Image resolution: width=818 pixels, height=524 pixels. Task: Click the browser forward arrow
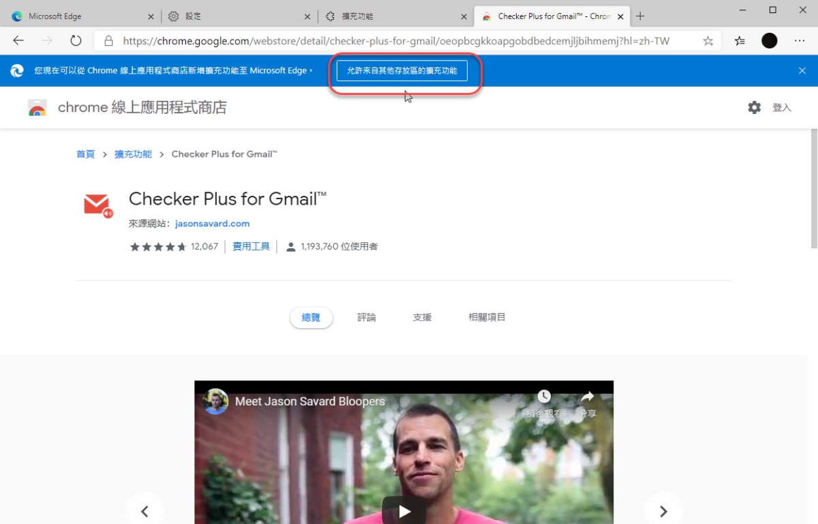click(47, 41)
